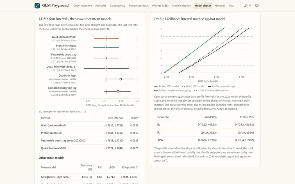The image size is (295, 184).
Task: Click the upper orange circle on profile curve
Action: (213, 36)
